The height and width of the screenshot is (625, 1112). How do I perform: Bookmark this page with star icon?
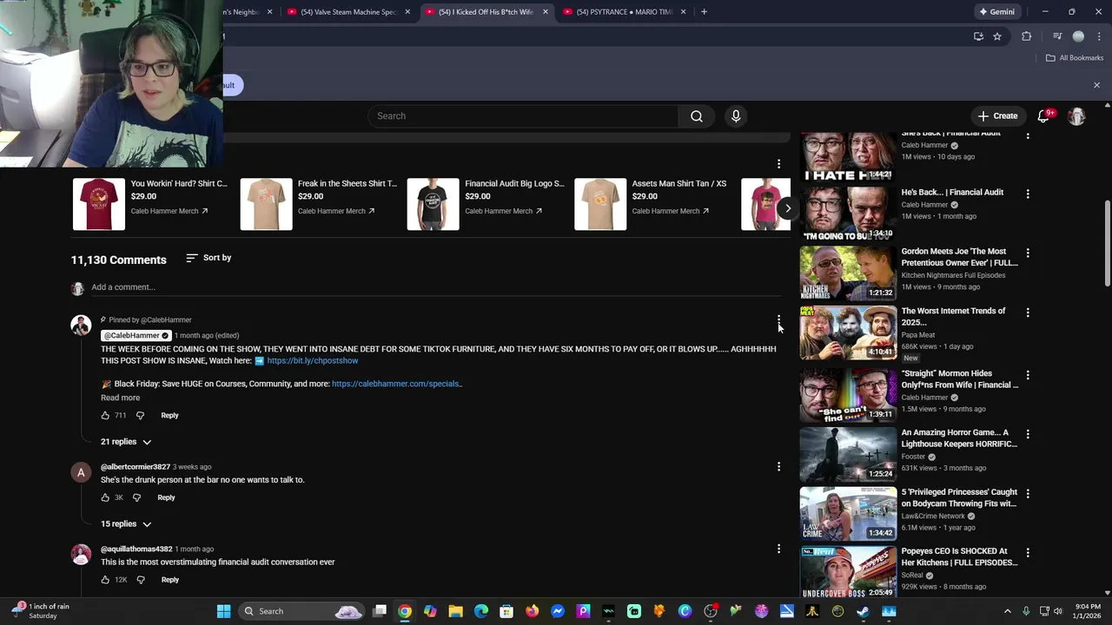click(997, 36)
